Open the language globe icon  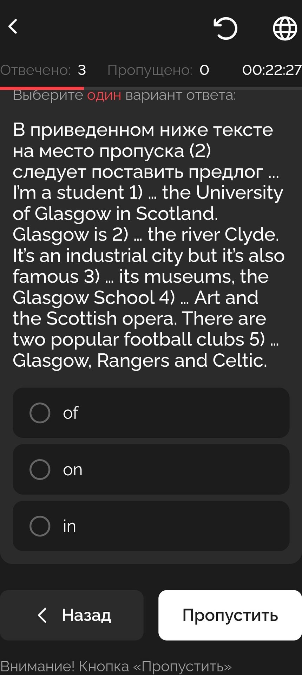tap(285, 28)
